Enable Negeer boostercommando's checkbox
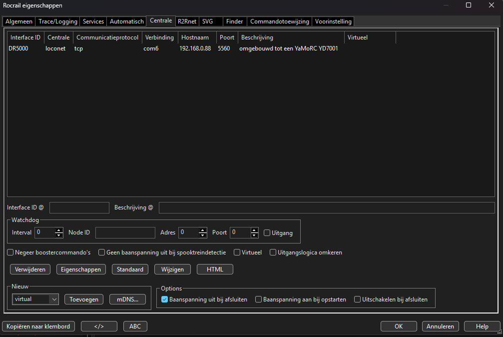Image resolution: width=503 pixels, height=337 pixels. [10, 252]
